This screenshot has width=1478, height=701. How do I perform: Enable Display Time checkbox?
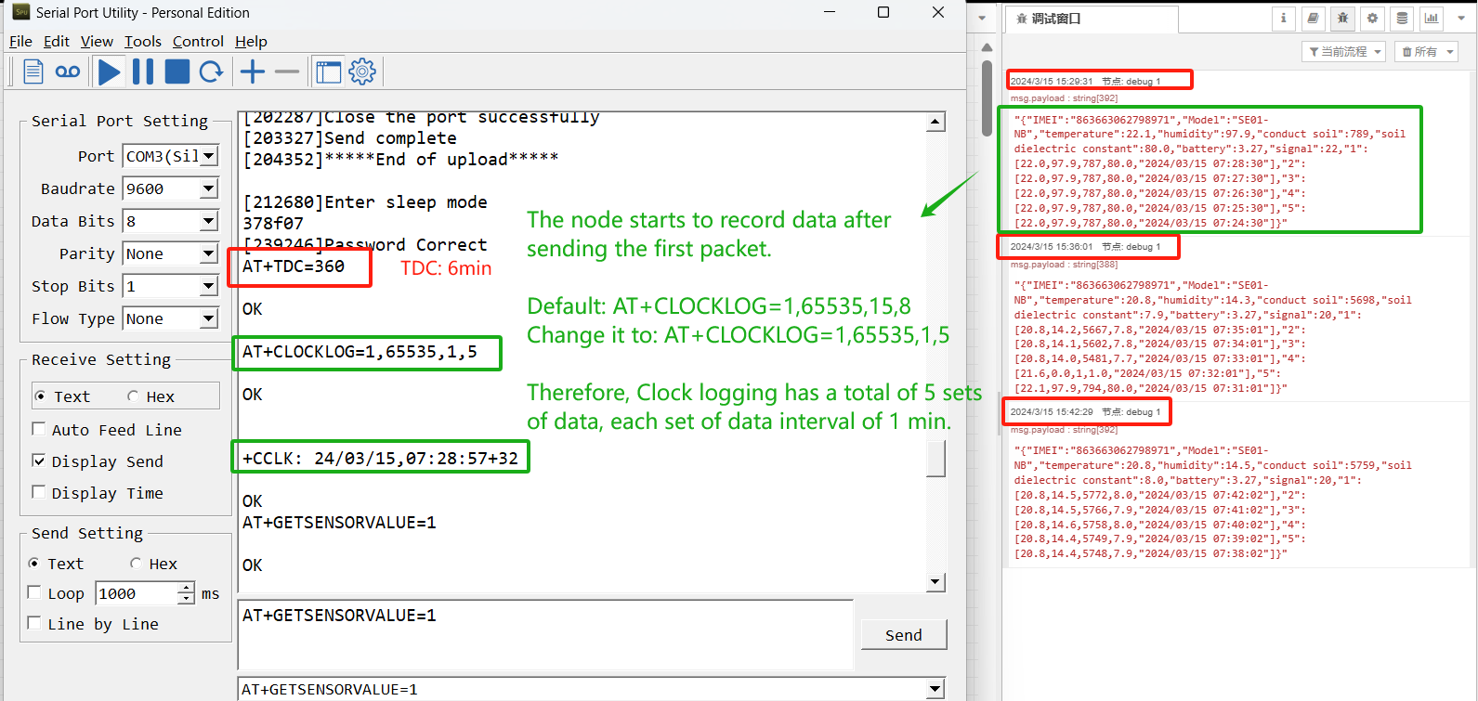39,492
